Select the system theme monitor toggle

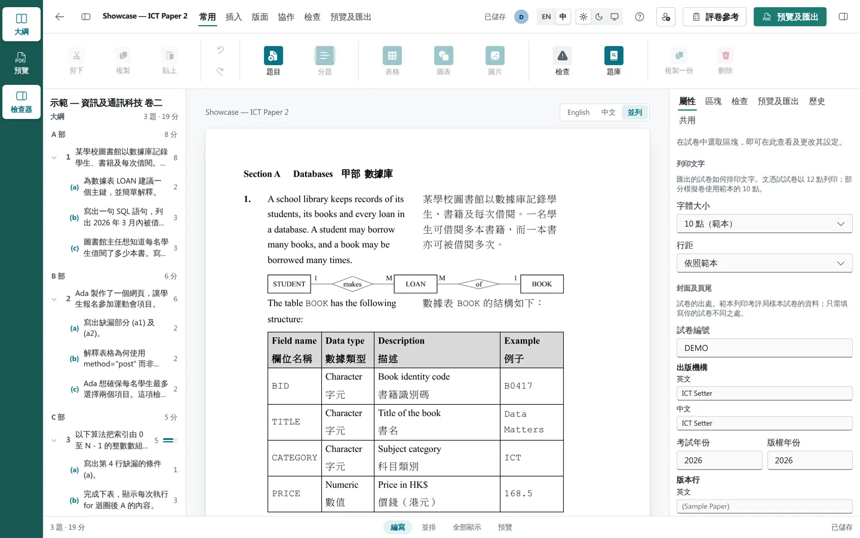[x=615, y=17]
